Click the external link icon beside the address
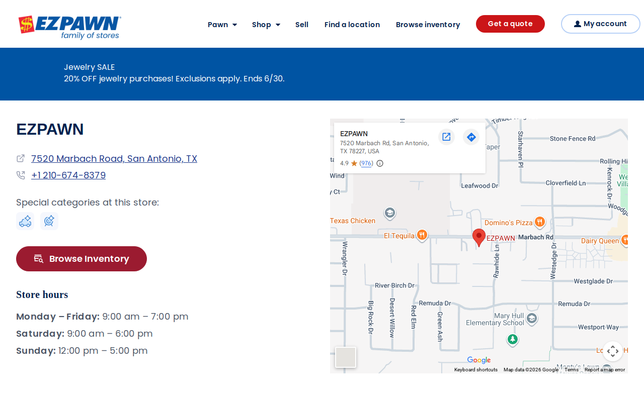The height and width of the screenshot is (402, 644). 21,158
